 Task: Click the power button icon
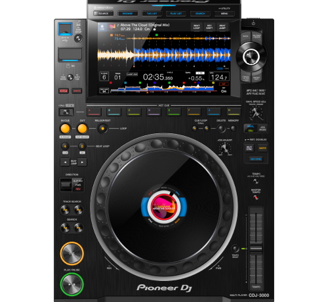253,23
